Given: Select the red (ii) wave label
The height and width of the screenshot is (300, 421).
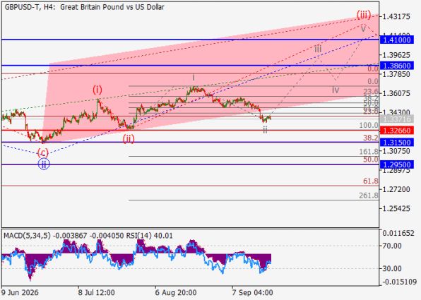Looking at the screenshot, I should click(129, 139).
